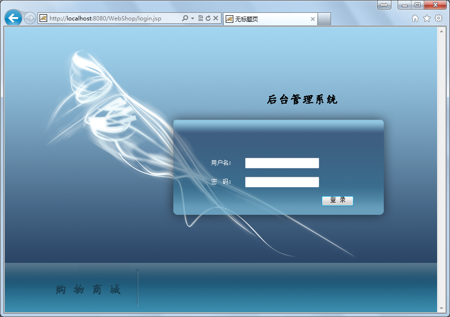The image size is (450, 317).
Task: Refresh the page with the reload icon
Action: click(208, 19)
